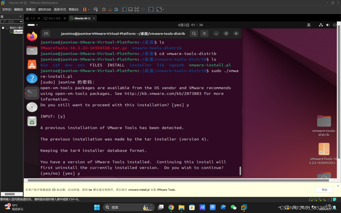Click the stretch guest display icon
The height and width of the screenshot is (213, 341).
click(x=159, y=9)
